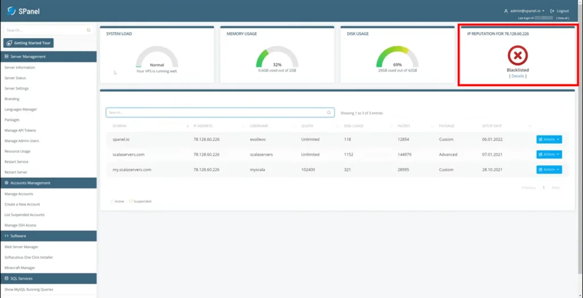Click the quota value 102400
The image size is (583, 298).
click(x=308, y=170)
